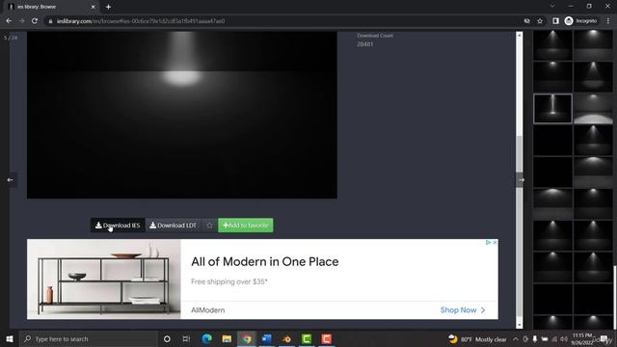Go to previous IES profile arrow
This screenshot has width=617, height=347.
(11, 180)
